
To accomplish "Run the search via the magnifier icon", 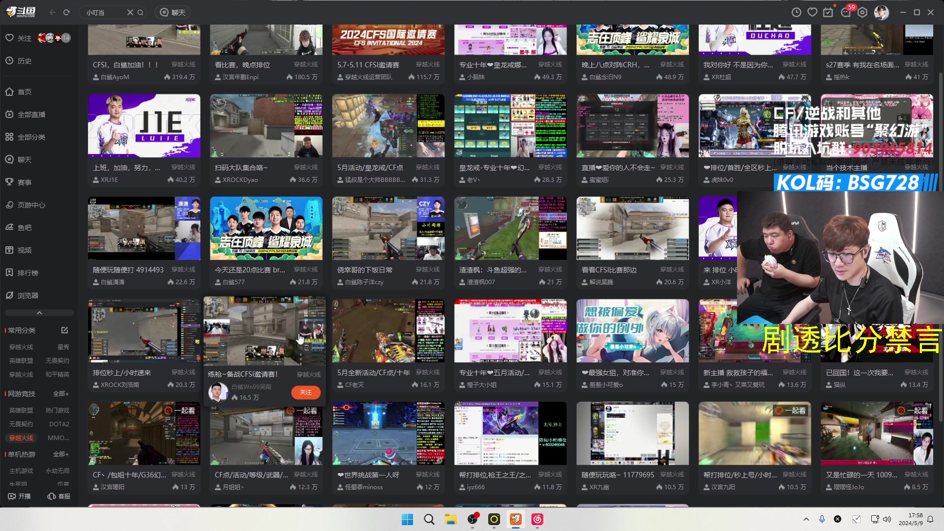I will [x=140, y=12].
